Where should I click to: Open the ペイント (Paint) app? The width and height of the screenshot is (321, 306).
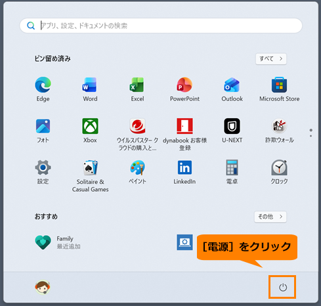pyautogui.click(x=137, y=172)
